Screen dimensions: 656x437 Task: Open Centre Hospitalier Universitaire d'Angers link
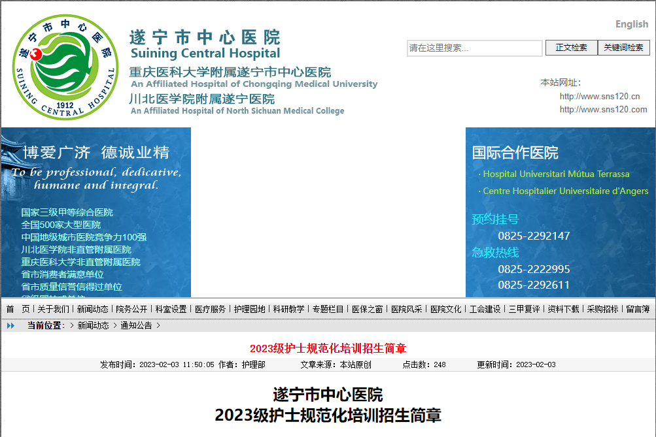point(566,191)
